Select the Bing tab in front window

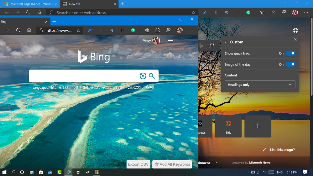pos(22,22)
